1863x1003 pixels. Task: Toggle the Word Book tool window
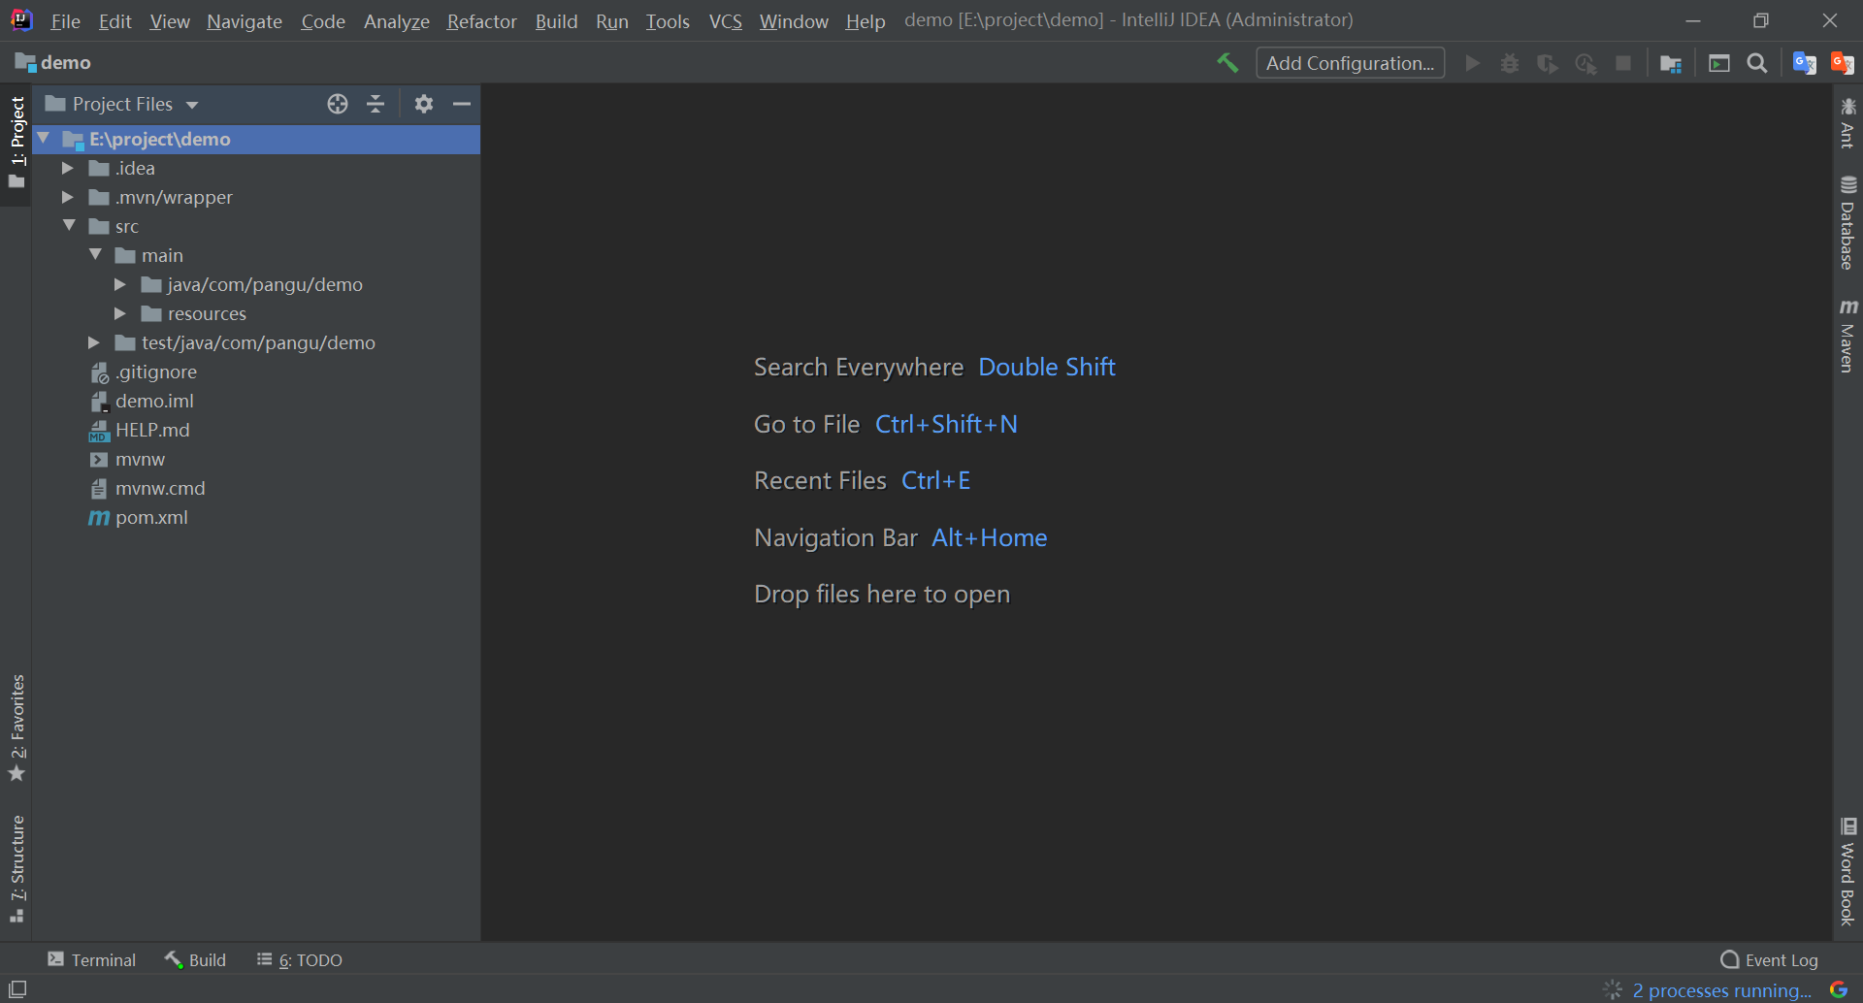(1847, 871)
